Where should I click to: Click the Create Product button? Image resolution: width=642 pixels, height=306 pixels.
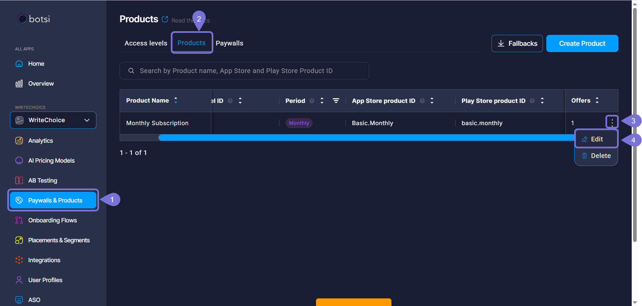click(582, 43)
